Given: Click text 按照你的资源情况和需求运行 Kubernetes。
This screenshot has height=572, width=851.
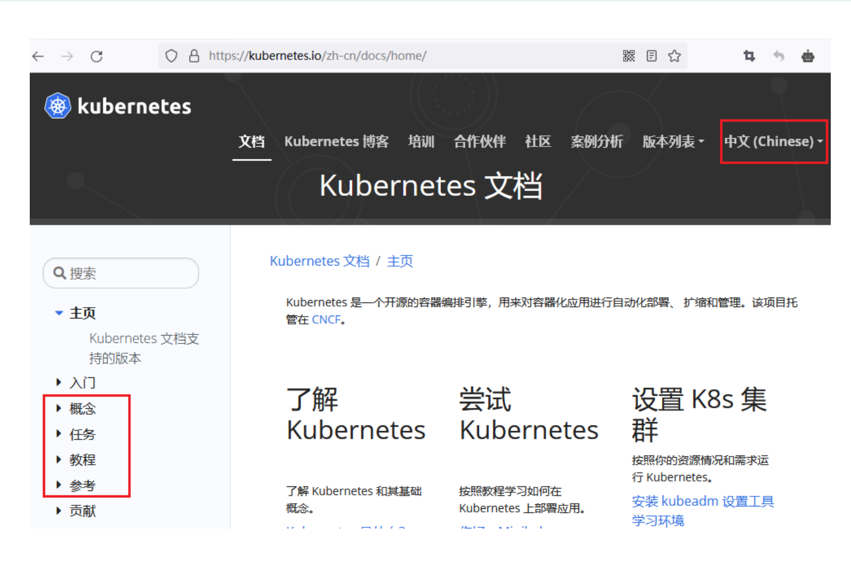Looking at the screenshot, I should pyautogui.click(x=700, y=469).
